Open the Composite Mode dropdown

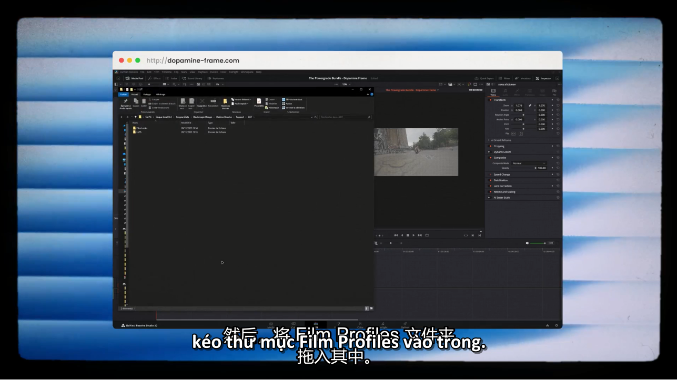[529, 163]
